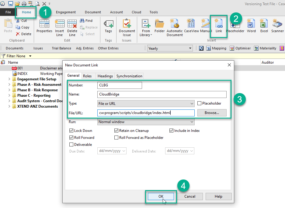Click the Copy icon in Clipboard group
This screenshot has height=208, width=285.
coord(18,27)
